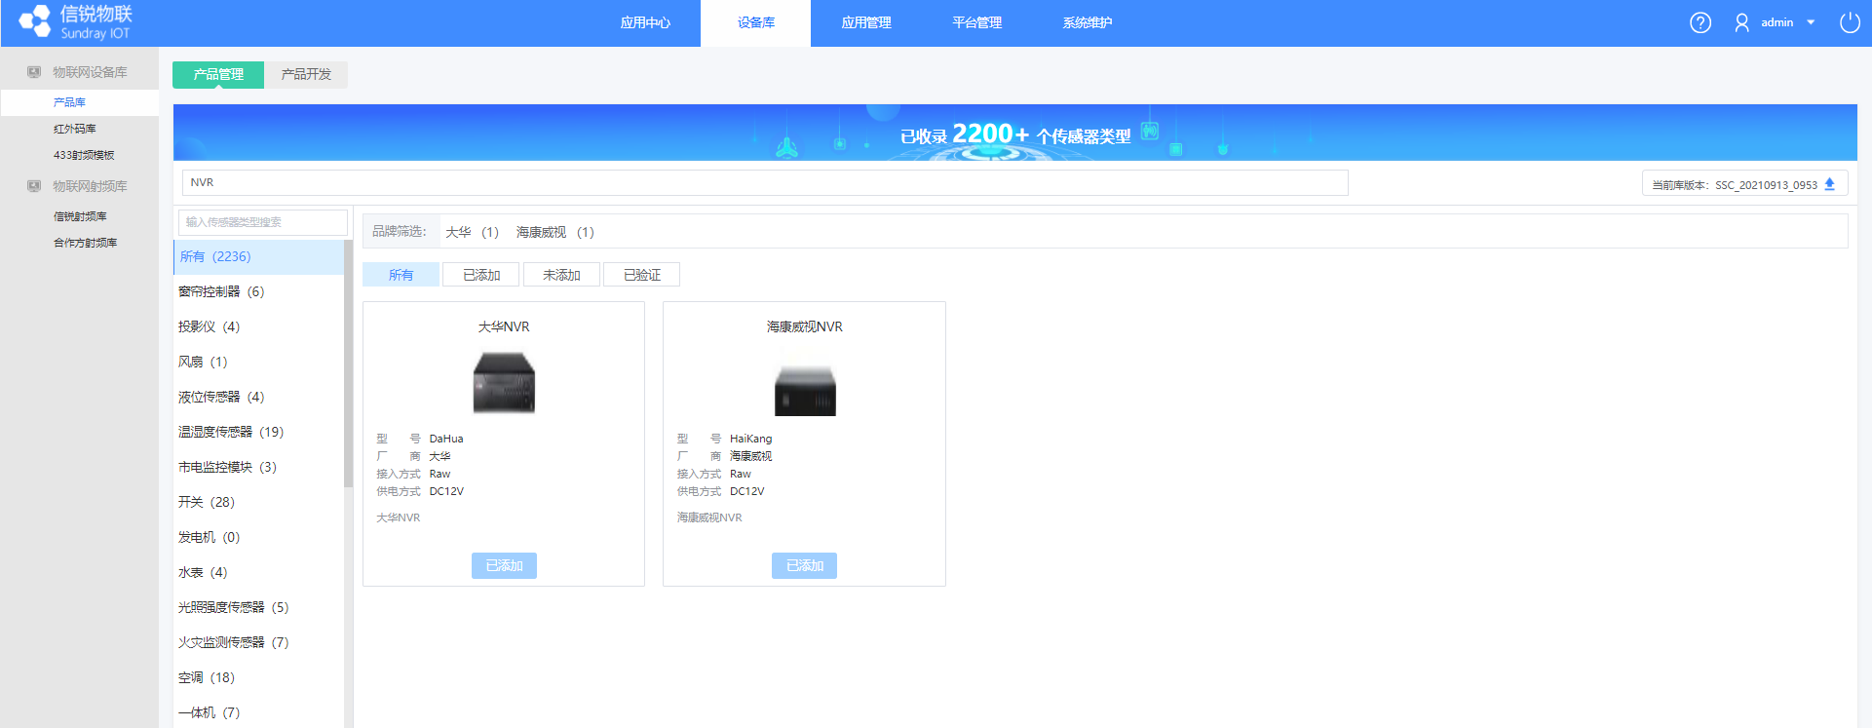
Task: Select category 光照强度传感器 (5)
Action: click(x=258, y=607)
